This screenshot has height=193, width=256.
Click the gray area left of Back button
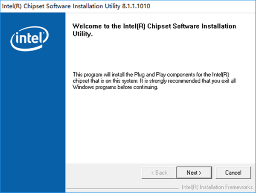(102, 173)
